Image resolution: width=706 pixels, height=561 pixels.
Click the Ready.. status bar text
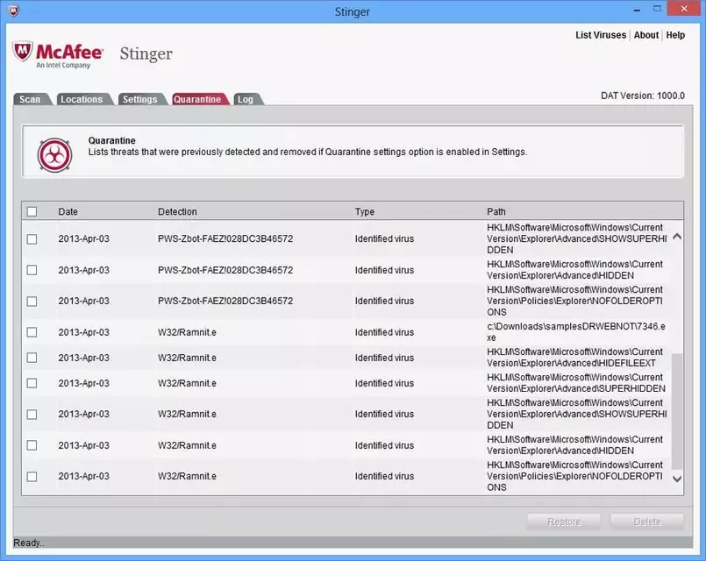tap(29, 543)
